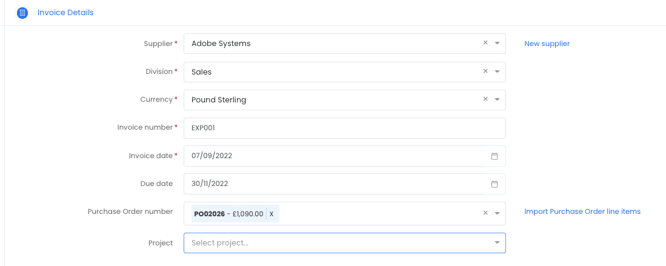Remove the PO02026 purchase order tag

[x=272, y=214]
